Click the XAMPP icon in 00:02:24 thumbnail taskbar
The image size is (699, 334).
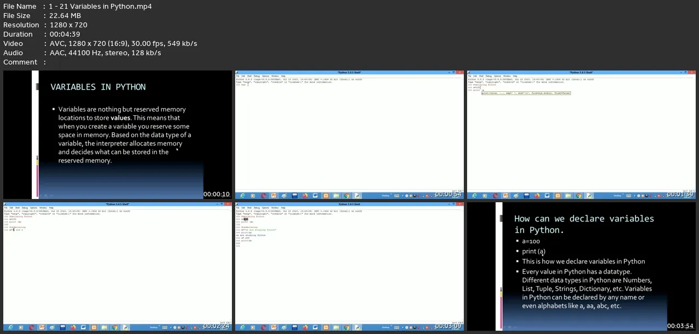click(94, 327)
